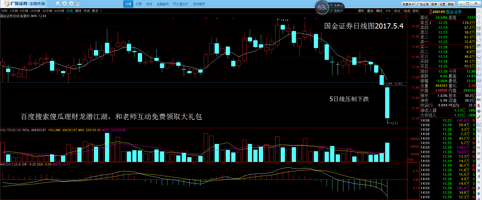Click the red dollar sign icon
Viewport: 482px width, 200px height.
pyautogui.click(x=479, y=105)
